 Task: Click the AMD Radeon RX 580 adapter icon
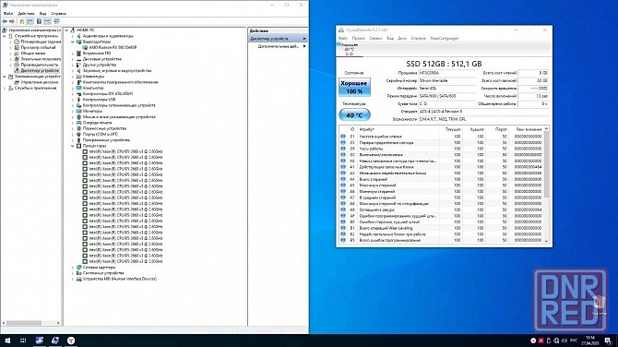(85, 47)
